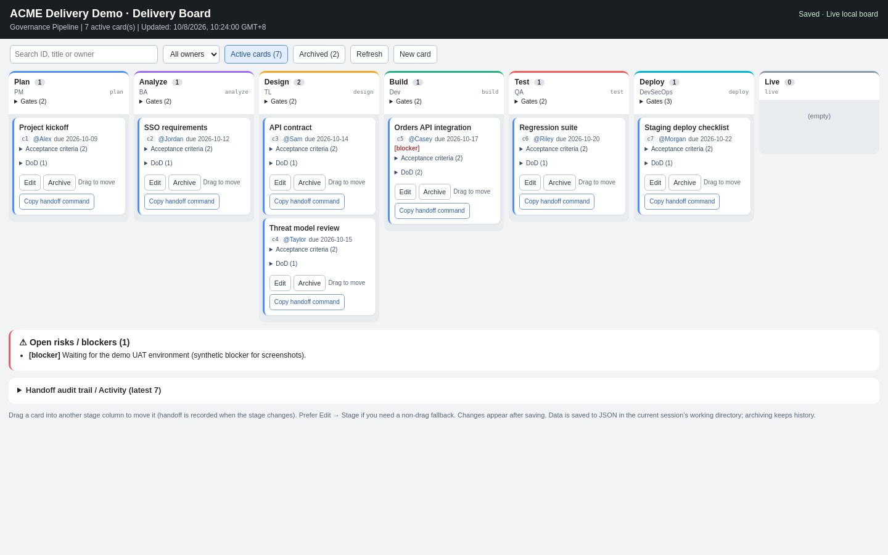Archive the Orders API integration card

click(435, 192)
